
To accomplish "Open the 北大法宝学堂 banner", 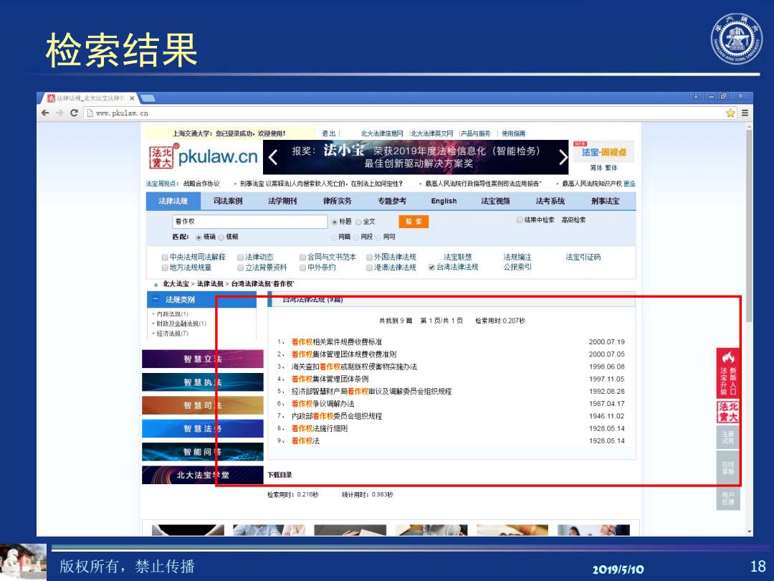I will coord(202,476).
